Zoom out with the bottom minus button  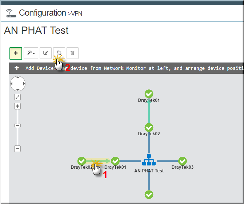[x=17, y=149]
